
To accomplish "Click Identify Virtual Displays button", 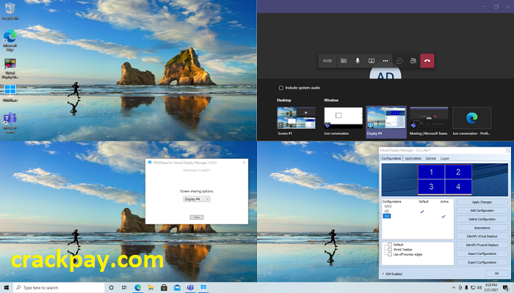I will click(482, 236).
